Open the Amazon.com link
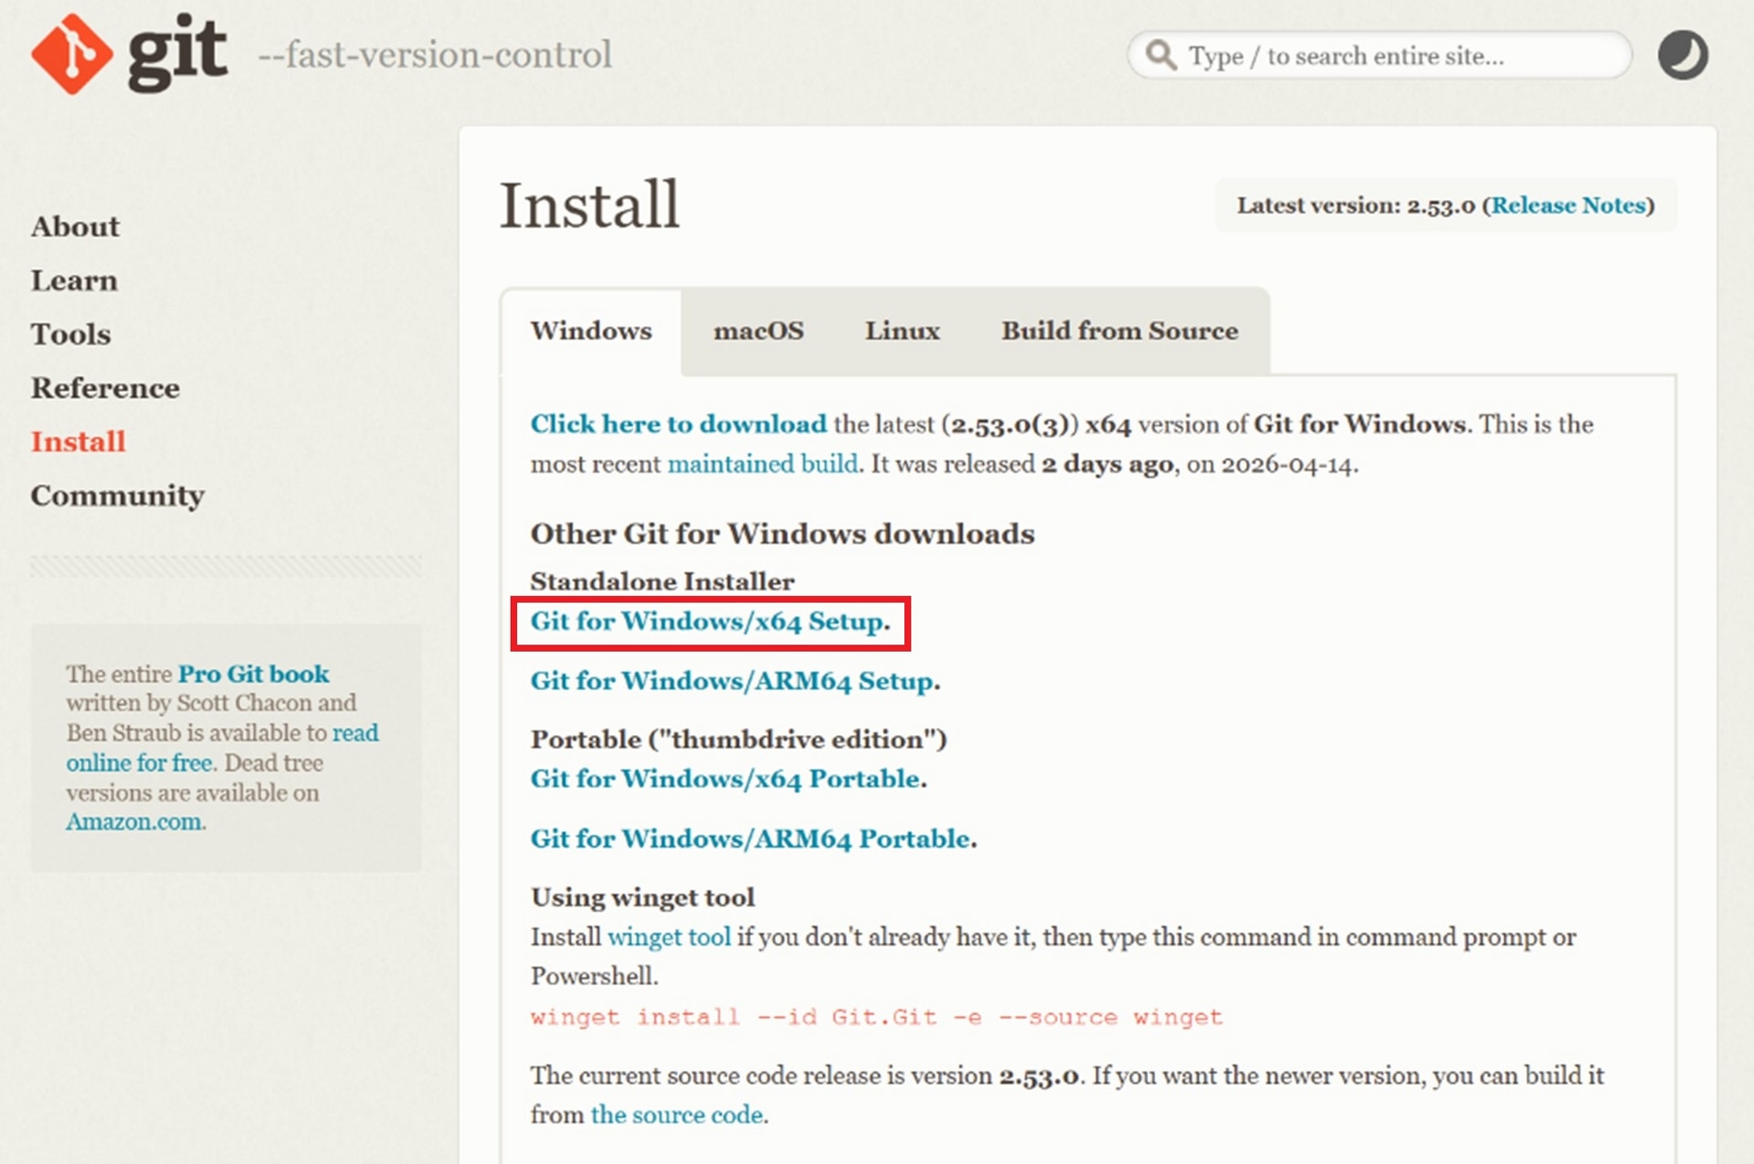 pos(133,822)
